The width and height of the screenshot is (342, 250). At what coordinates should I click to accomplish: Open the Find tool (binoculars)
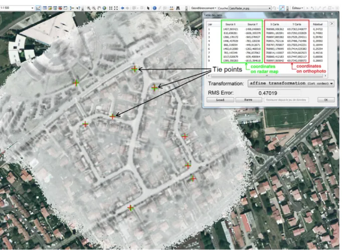tap(178, 8)
